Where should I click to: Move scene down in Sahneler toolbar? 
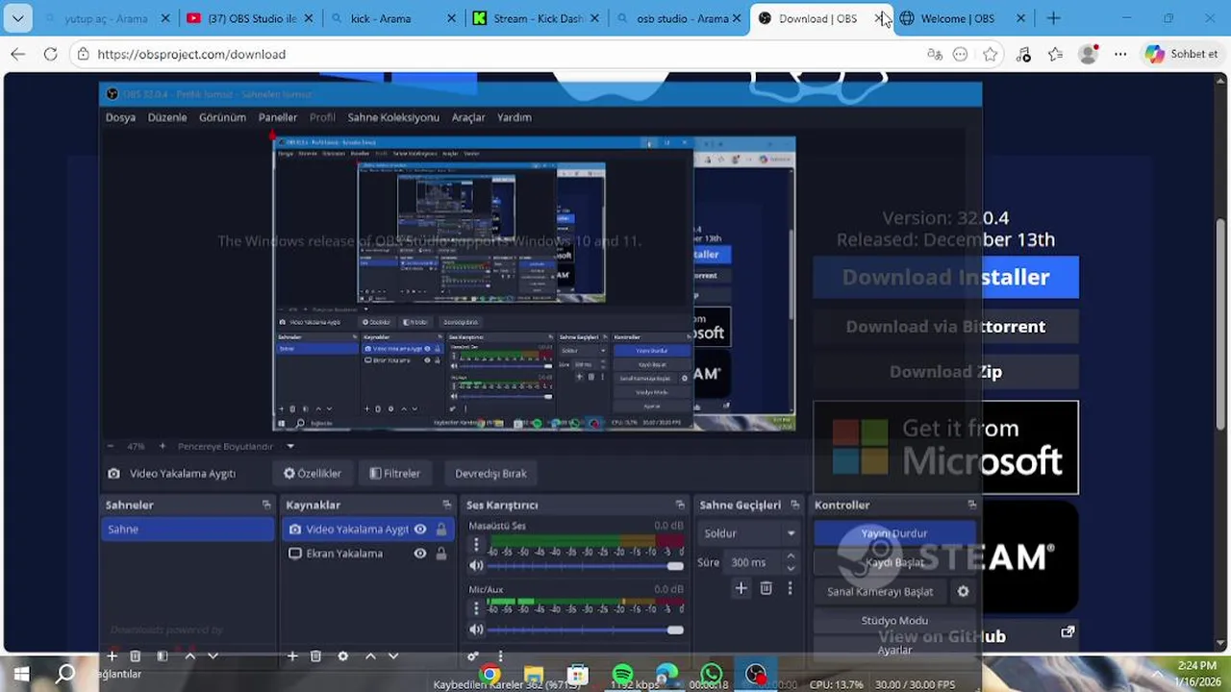coord(213,655)
